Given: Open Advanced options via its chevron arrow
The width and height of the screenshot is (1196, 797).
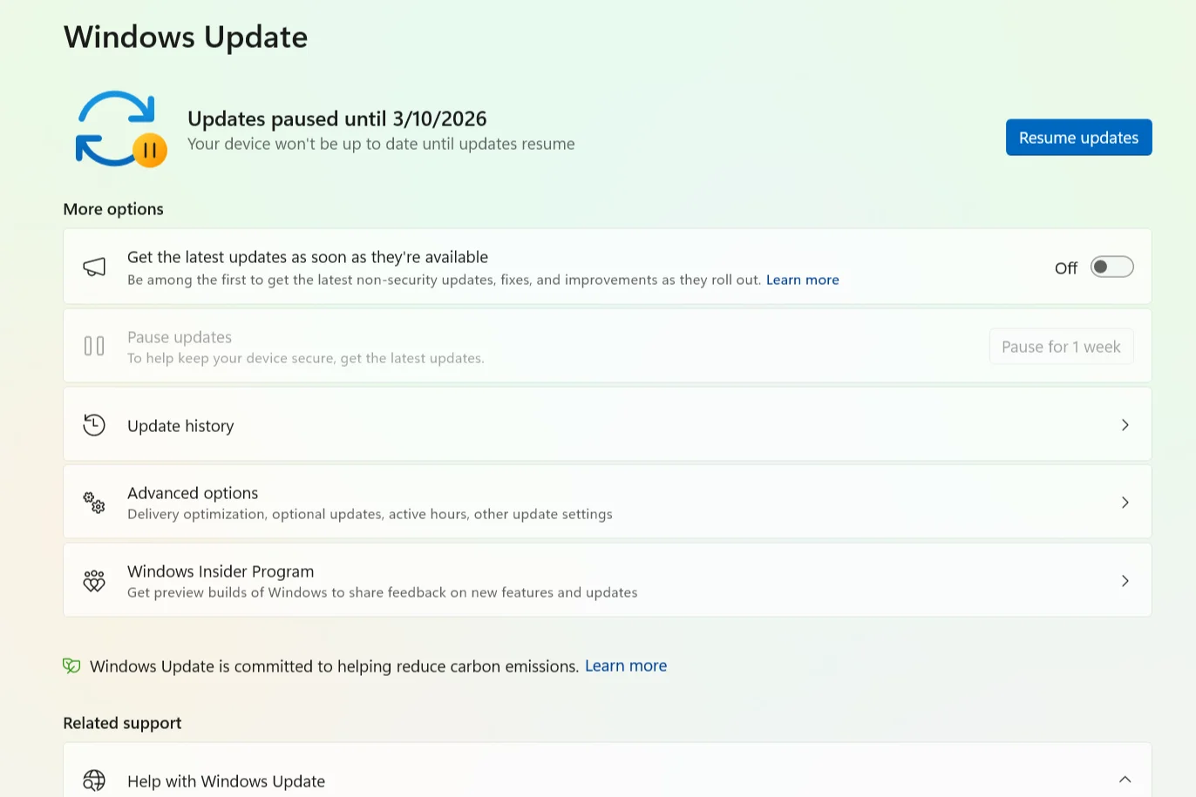Looking at the screenshot, I should tap(1125, 503).
